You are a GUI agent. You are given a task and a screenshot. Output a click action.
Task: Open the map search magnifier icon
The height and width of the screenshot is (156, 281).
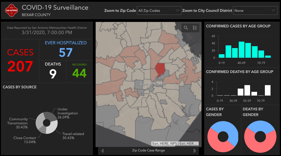pos(186,28)
